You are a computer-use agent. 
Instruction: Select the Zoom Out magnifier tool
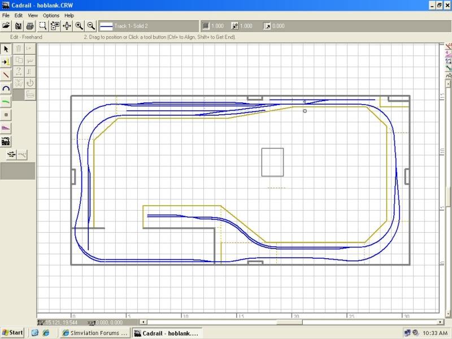point(91,26)
